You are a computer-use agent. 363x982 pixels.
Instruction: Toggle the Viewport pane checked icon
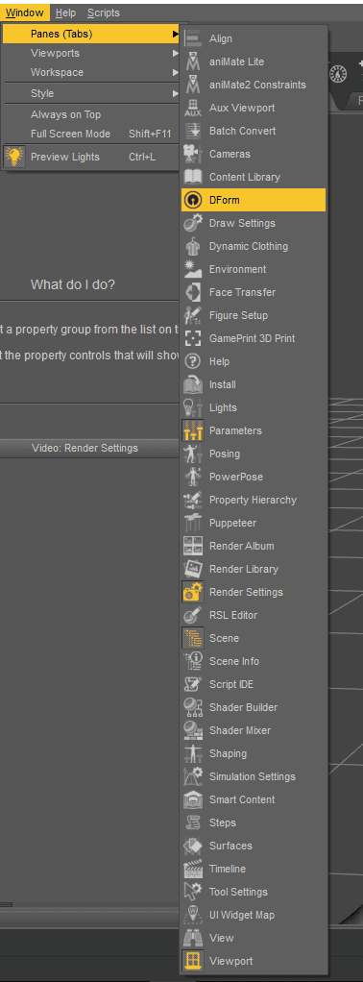tap(193, 961)
